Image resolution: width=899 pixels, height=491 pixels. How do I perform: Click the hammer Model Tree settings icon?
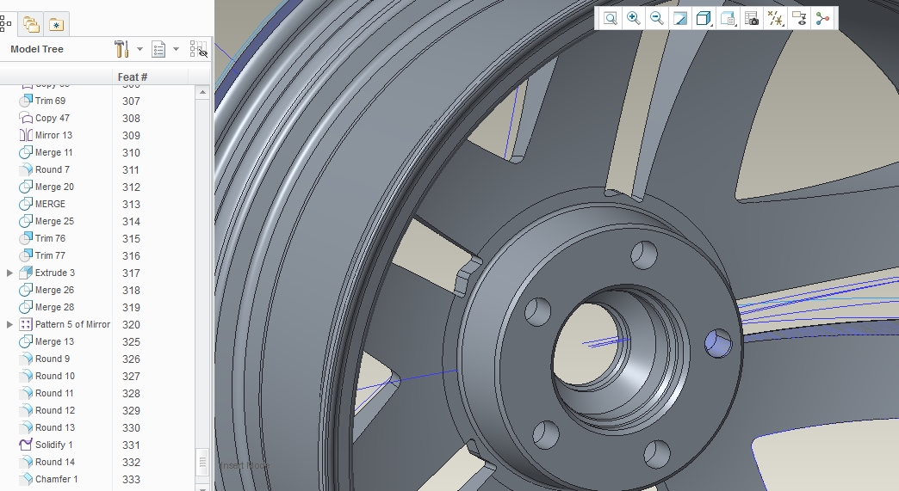click(x=121, y=49)
